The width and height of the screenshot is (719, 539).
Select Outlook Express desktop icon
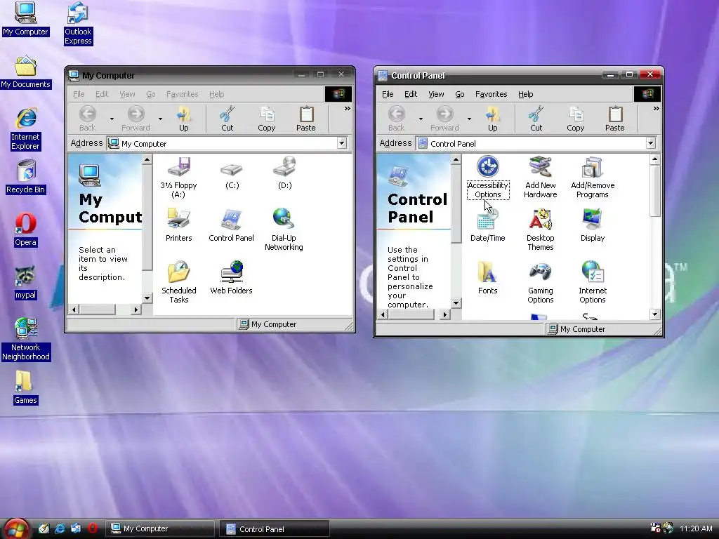click(x=78, y=24)
